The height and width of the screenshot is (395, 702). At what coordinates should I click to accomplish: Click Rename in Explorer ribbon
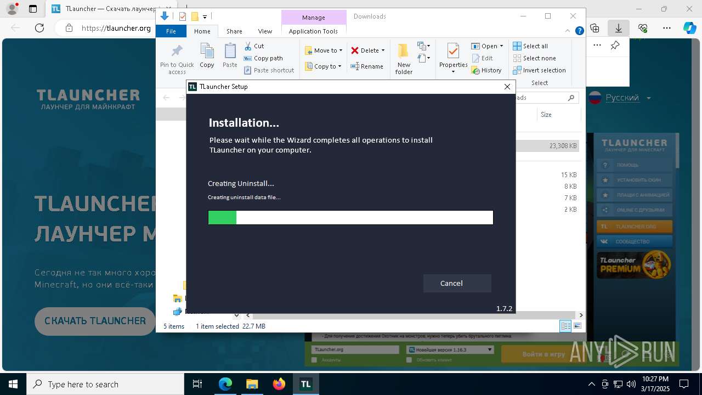click(x=367, y=66)
